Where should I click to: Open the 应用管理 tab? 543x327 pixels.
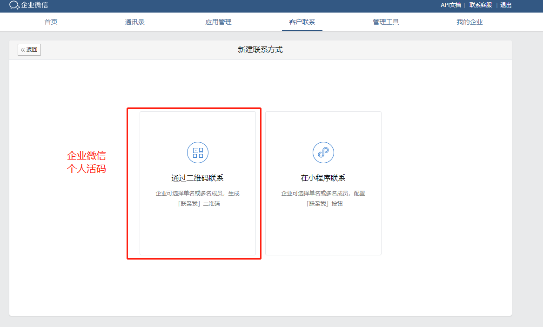(x=218, y=22)
